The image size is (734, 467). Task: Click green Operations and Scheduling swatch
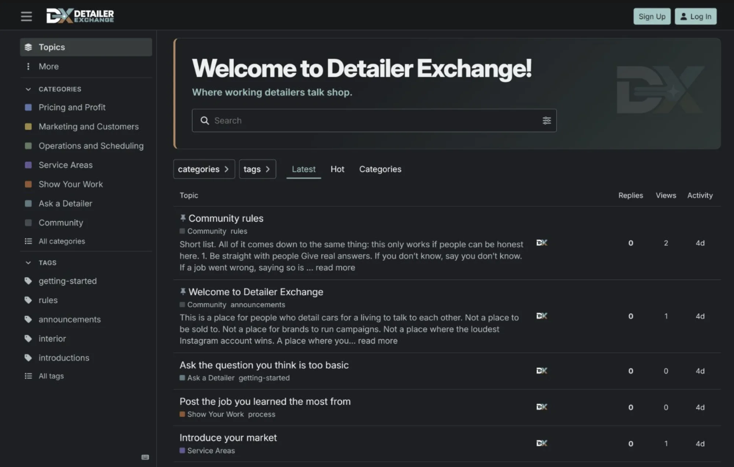[x=28, y=146]
